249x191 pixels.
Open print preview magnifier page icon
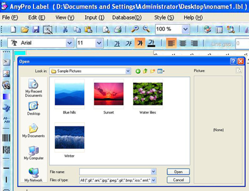pos(106,29)
